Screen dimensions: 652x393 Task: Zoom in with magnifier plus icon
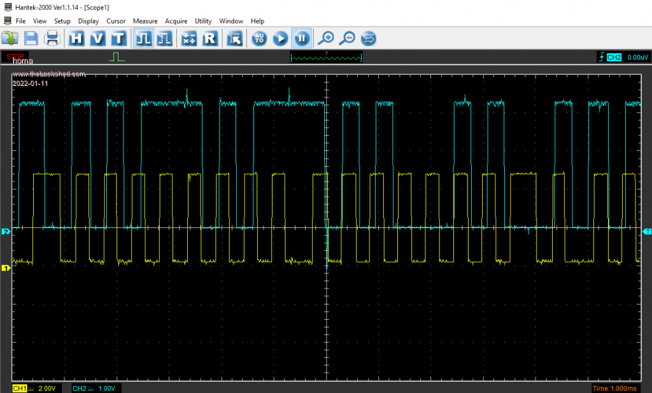pyautogui.click(x=326, y=38)
